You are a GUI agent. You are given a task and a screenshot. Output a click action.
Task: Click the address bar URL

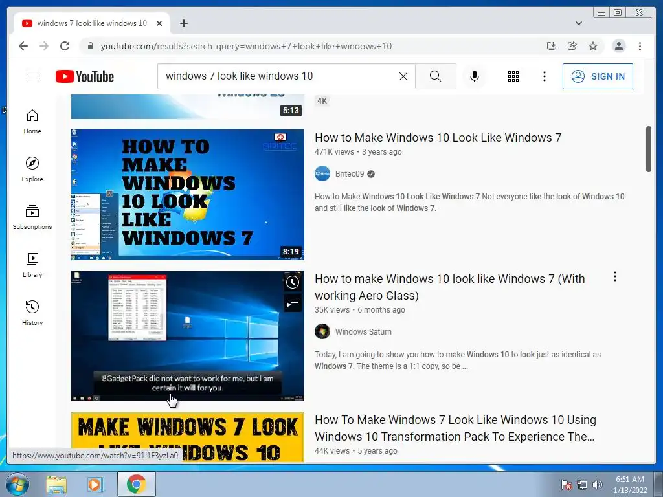tap(246, 46)
